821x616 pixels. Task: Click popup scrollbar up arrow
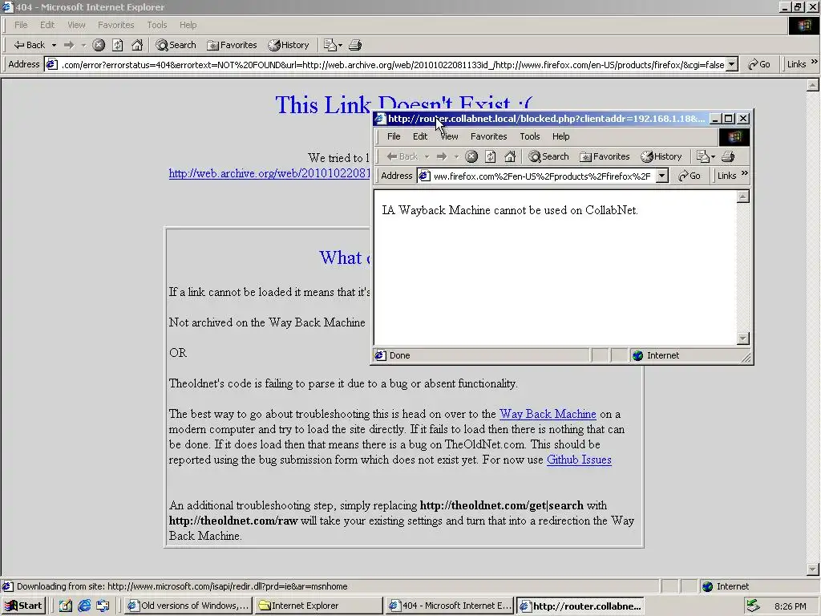(x=742, y=197)
